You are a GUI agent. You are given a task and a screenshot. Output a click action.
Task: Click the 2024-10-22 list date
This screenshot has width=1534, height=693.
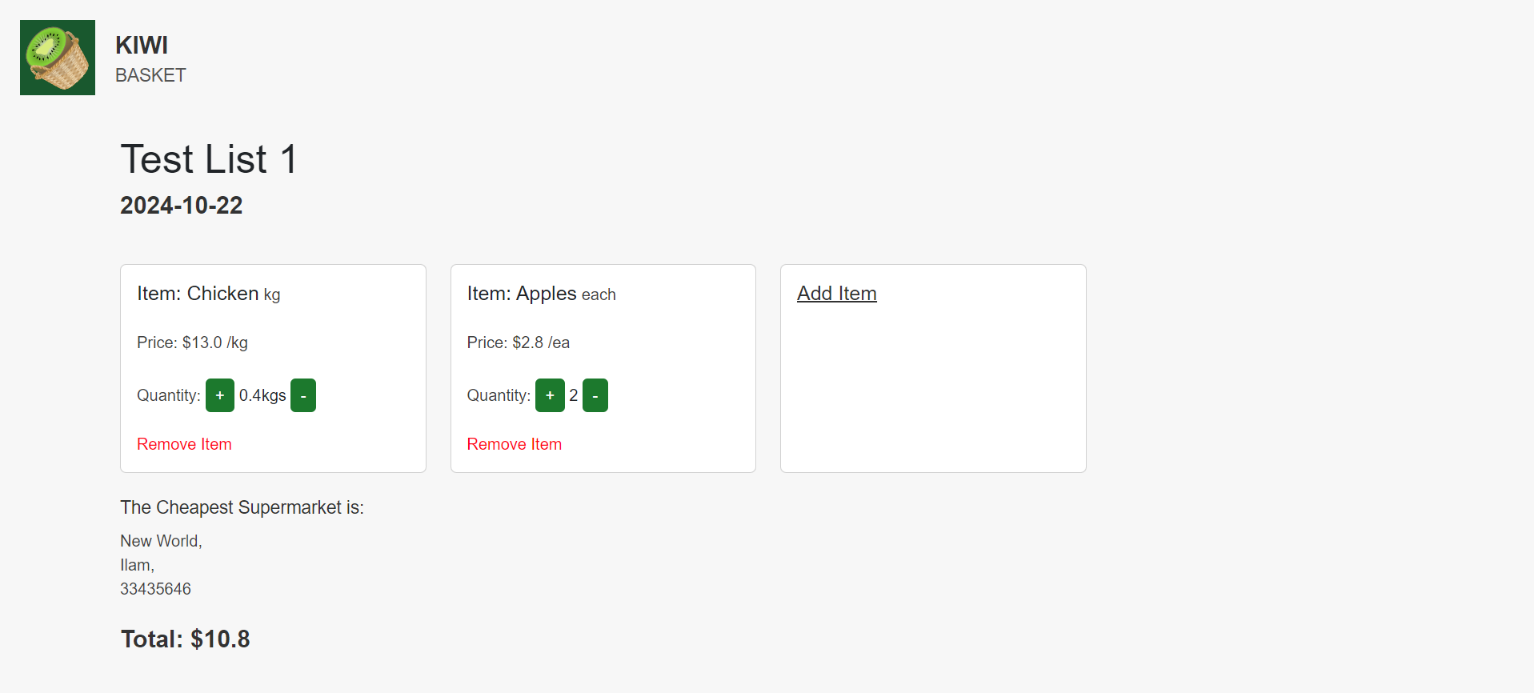point(181,206)
